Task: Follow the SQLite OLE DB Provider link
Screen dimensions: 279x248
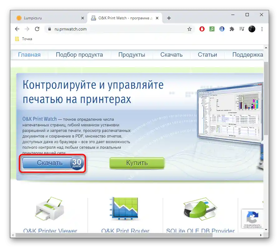Action: point(200,230)
